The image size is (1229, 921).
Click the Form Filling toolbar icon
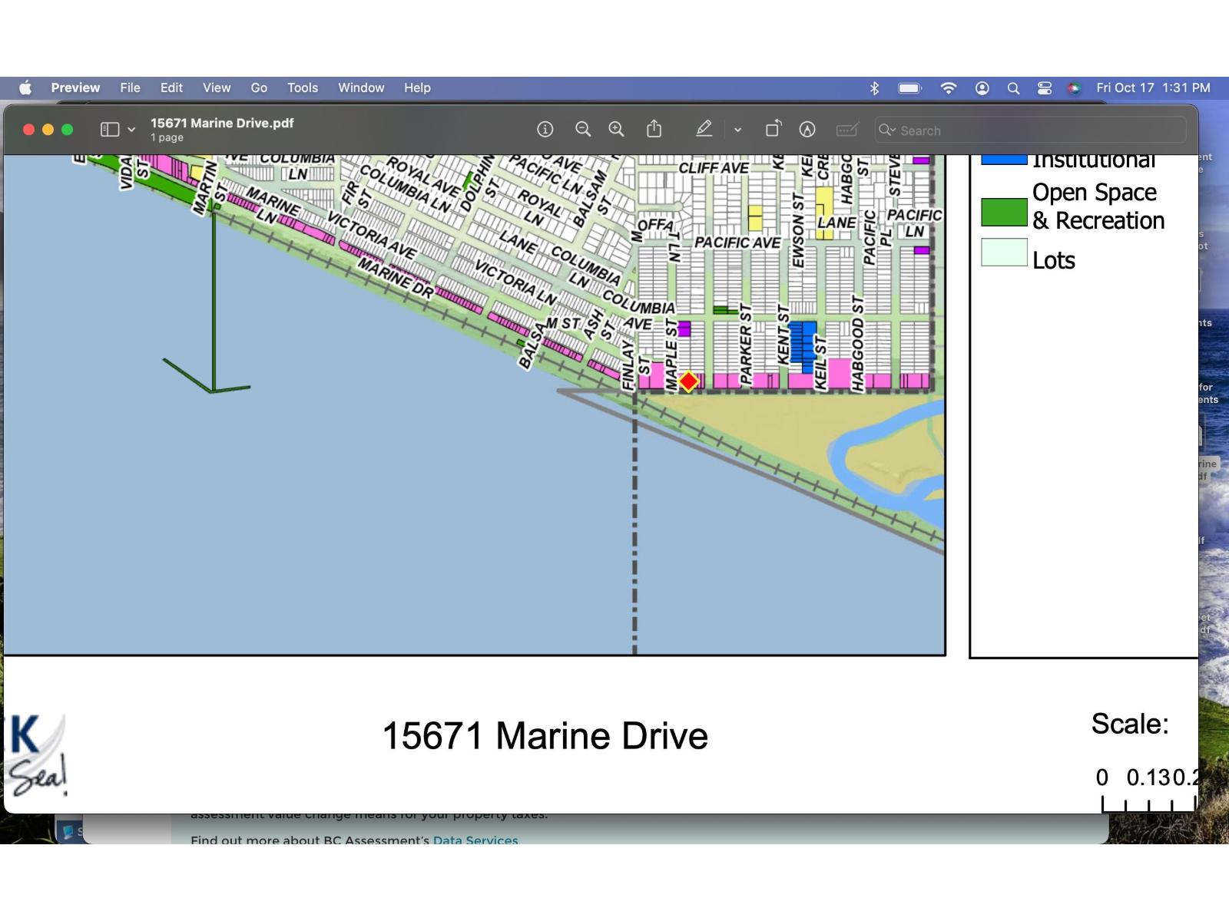pos(846,130)
